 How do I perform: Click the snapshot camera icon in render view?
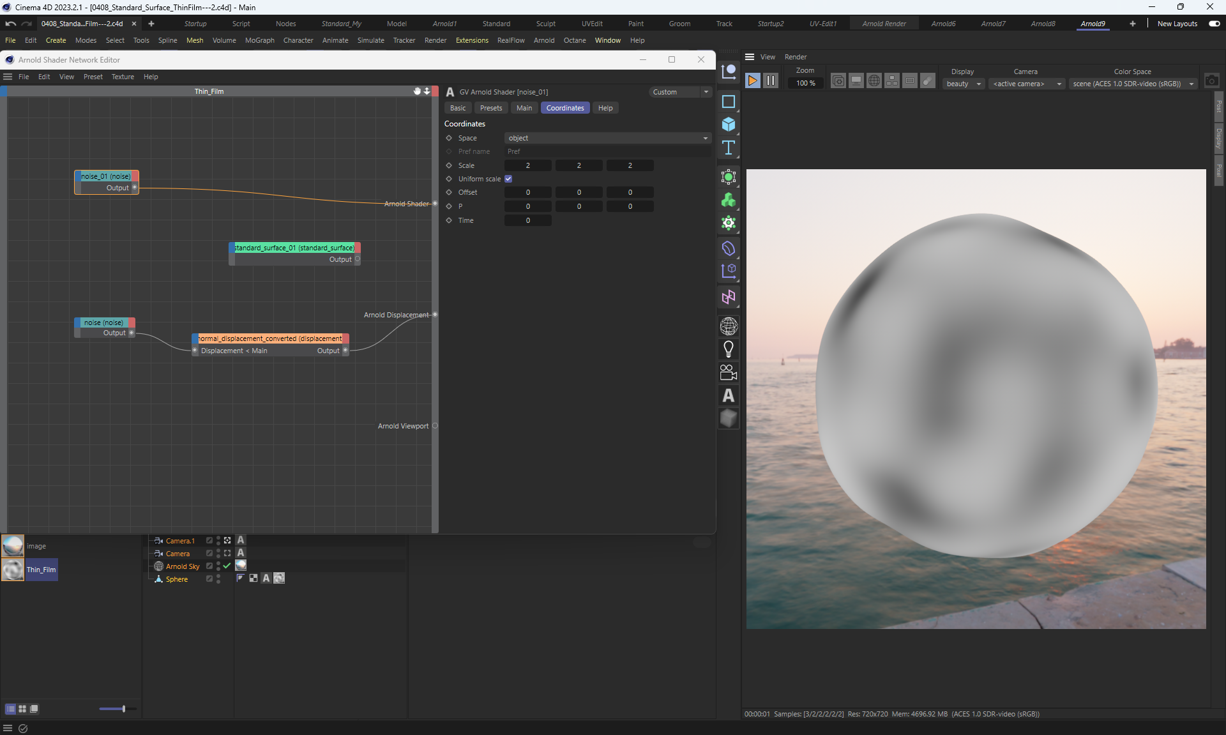(x=1211, y=81)
